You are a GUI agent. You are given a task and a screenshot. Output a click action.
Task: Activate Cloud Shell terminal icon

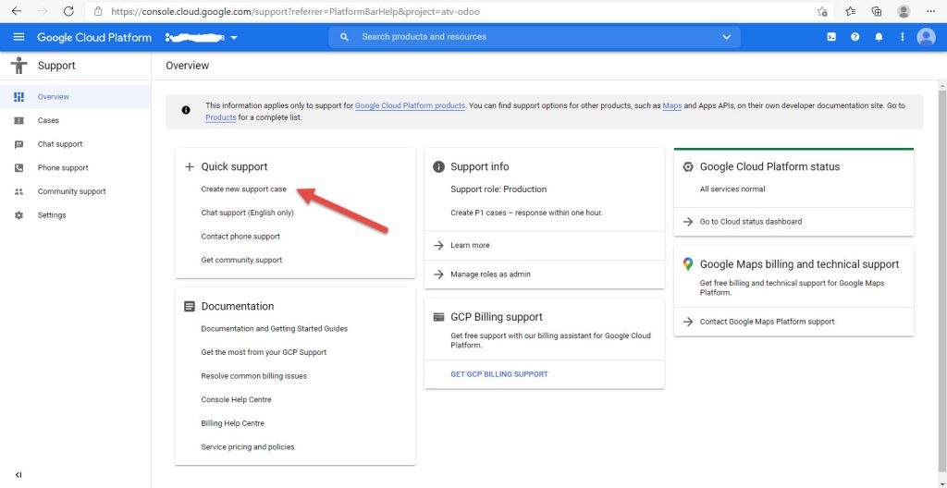pos(831,37)
